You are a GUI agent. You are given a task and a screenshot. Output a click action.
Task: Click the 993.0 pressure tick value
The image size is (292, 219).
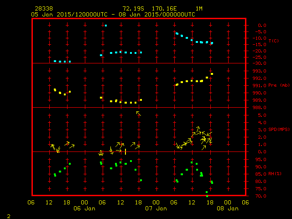click(x=260, y=71)
